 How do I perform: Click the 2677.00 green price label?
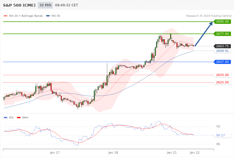[x=222, y=34]
